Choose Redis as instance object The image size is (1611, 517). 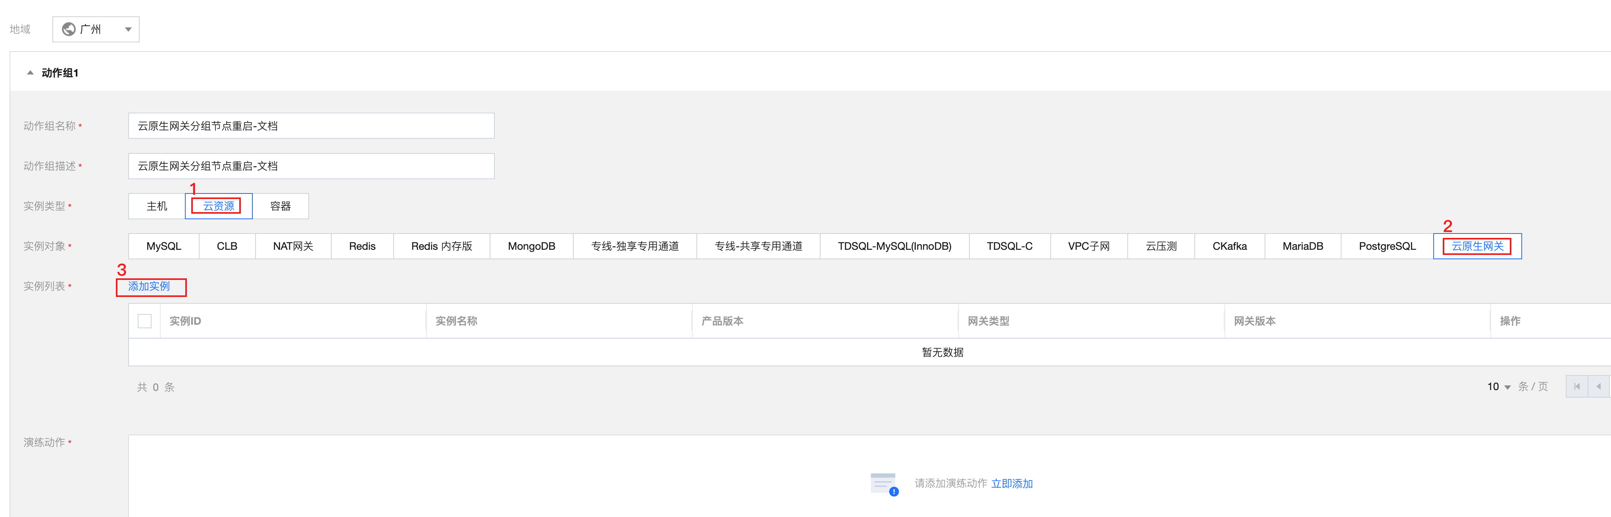362,246
